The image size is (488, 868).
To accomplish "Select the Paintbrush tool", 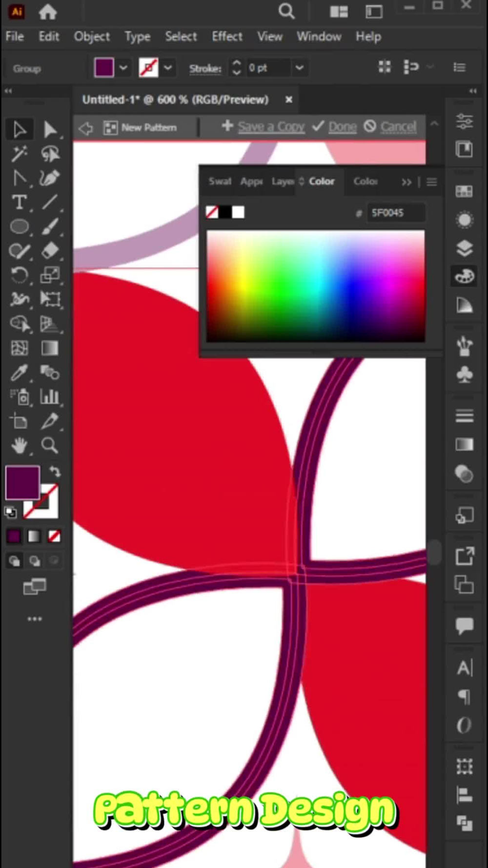I will [50, 227].
